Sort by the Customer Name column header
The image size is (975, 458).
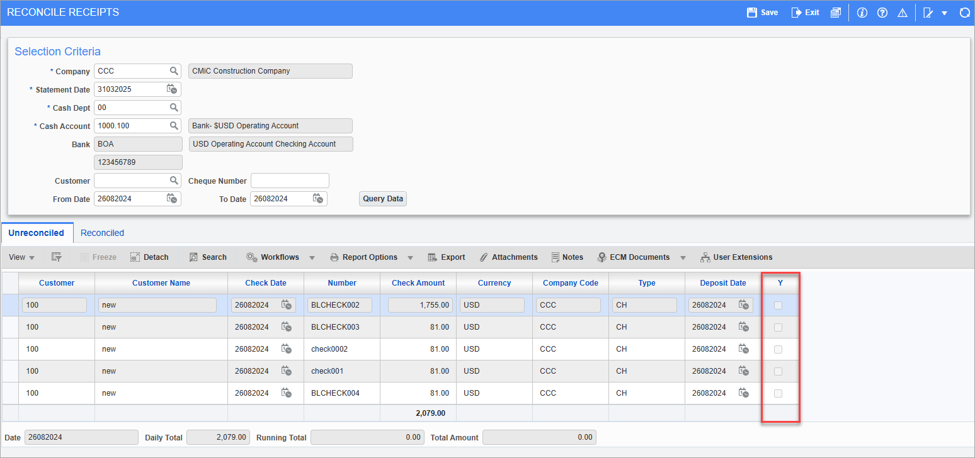tap(161, 283)
